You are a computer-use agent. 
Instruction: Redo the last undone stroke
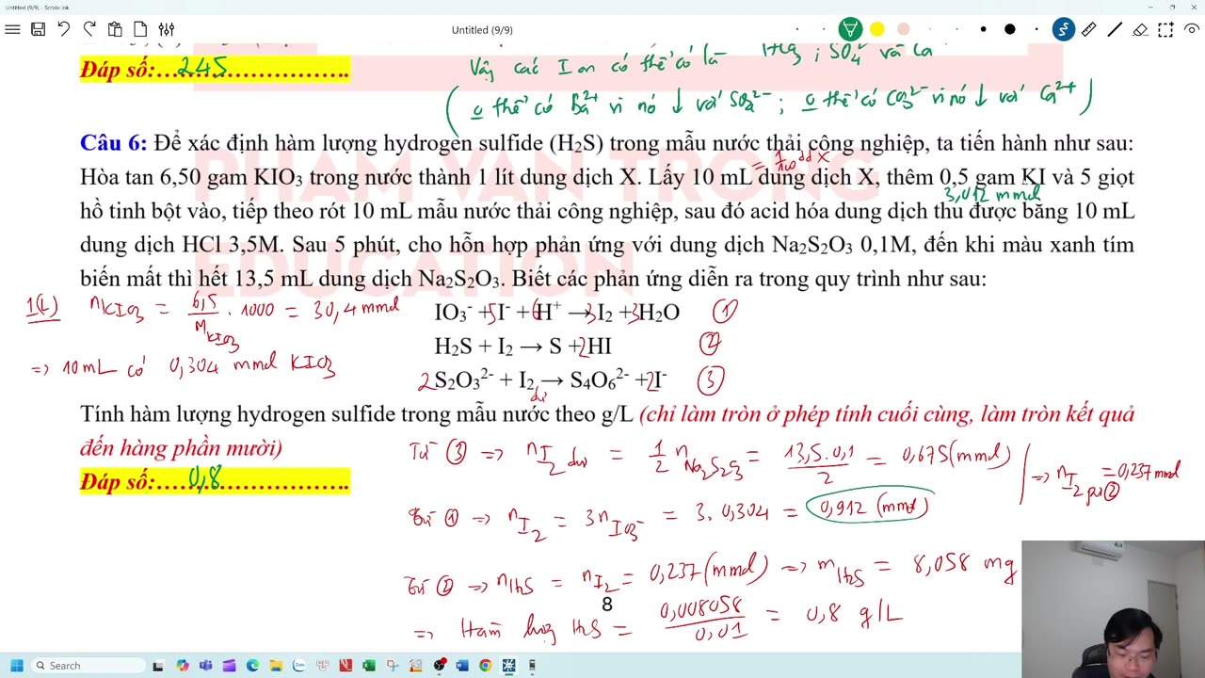pyautogui.click(x=89, y=29)
